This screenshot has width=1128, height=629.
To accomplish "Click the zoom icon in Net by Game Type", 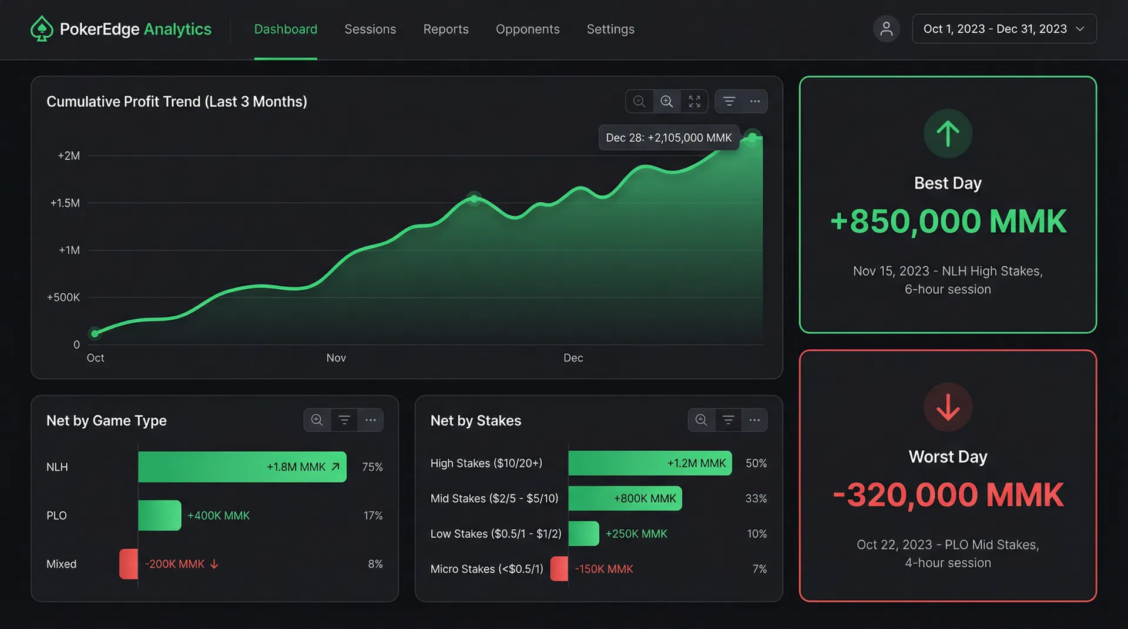I will tap(317, 420).
